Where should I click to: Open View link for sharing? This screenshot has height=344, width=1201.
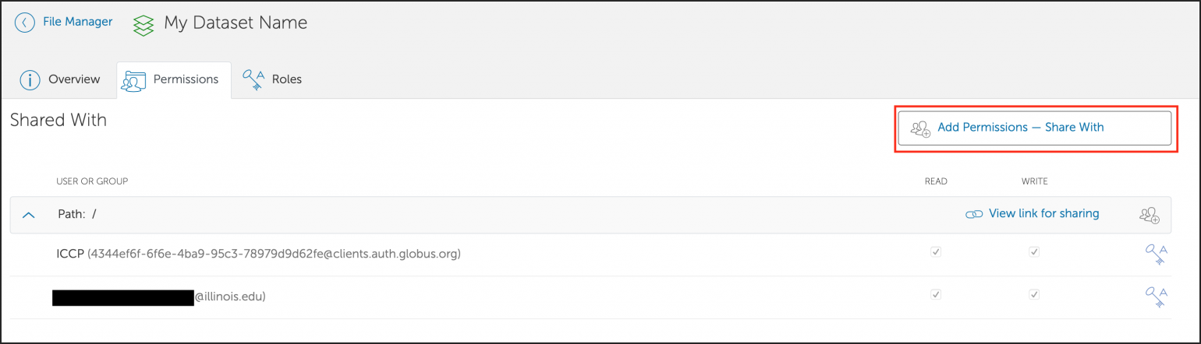(x=1043, y=213)
